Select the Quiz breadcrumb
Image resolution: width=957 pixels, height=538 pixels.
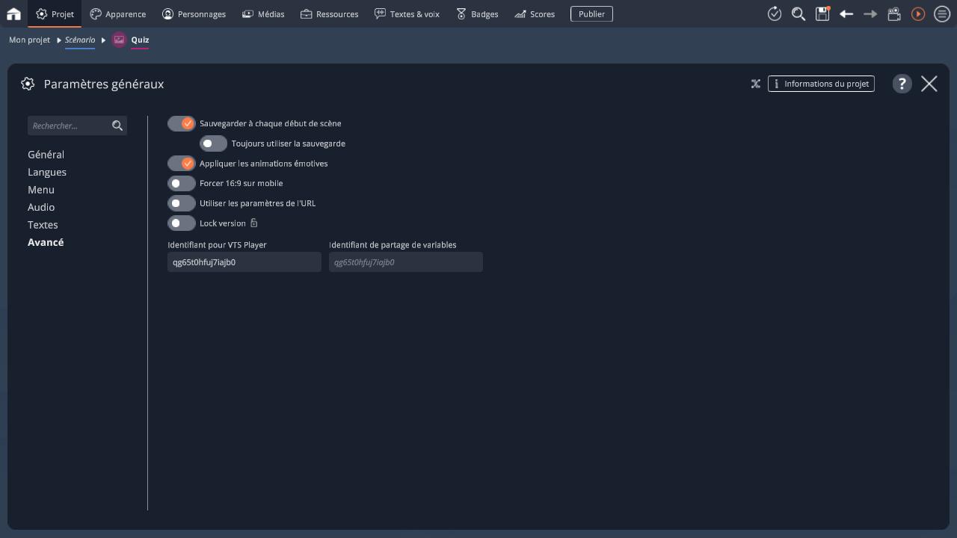click(140, 40)
